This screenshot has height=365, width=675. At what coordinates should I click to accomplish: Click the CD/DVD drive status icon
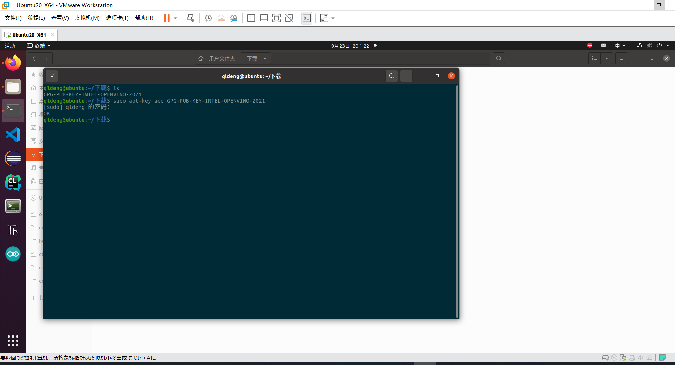[614, 358]
